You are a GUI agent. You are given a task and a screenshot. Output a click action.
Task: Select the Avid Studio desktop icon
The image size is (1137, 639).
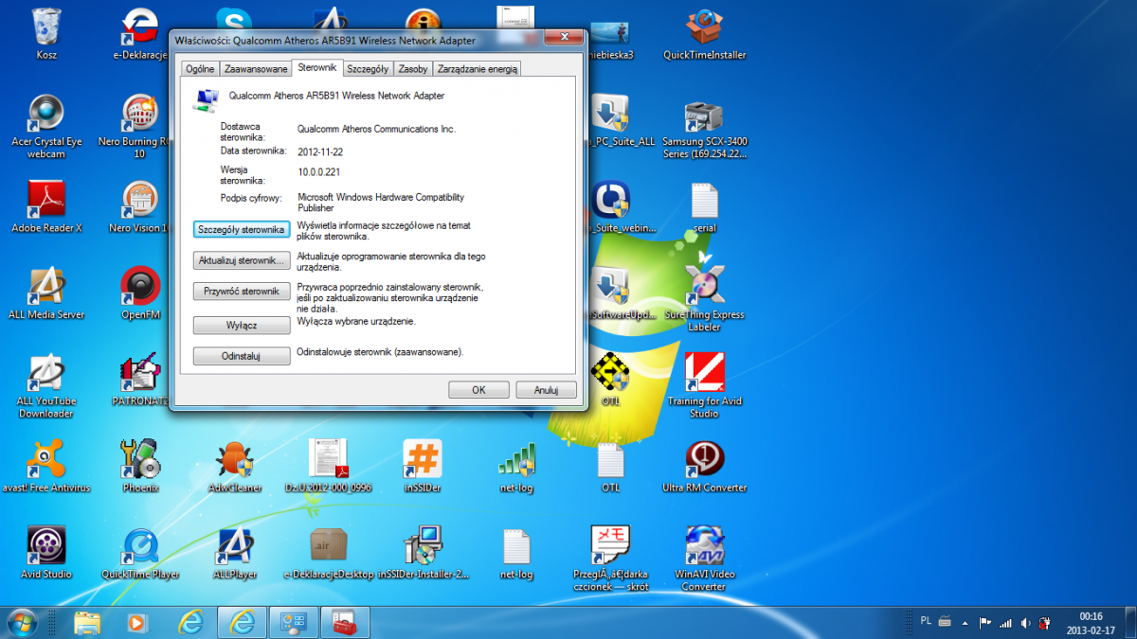tap(46, 552)
